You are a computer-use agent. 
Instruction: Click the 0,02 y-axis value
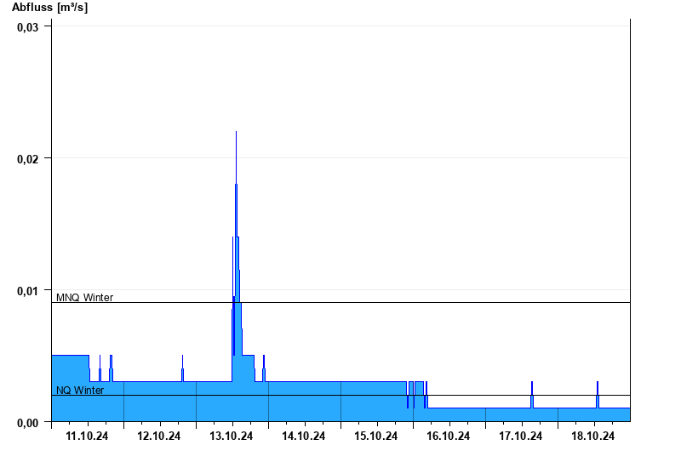click(28, 159)
